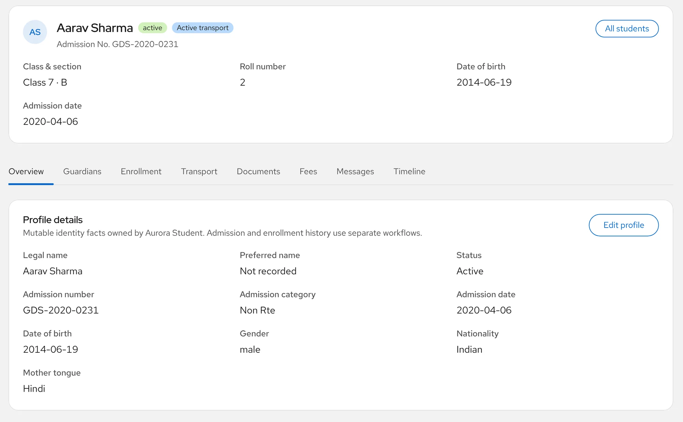Viewport: 683px width, 422px height.
Task: Click the Profile details heading
Action: pyautogui.click(x=53, y=220)
